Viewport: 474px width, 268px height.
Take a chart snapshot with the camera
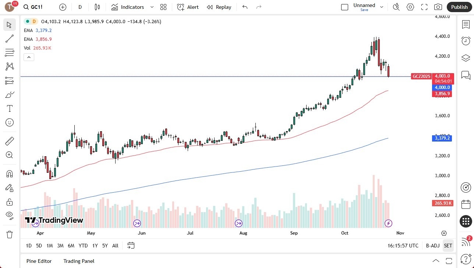[438, 7]
